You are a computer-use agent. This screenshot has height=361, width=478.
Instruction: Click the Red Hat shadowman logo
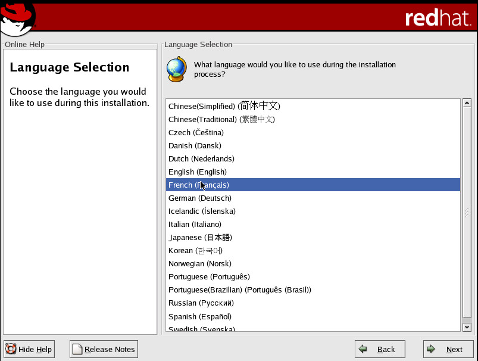(x=18, y=18)
